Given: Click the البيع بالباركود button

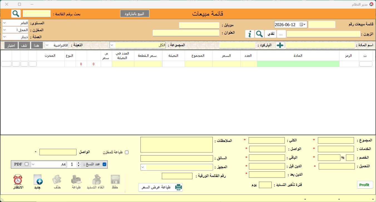Looking at the screenshot, I should point(135,14).
